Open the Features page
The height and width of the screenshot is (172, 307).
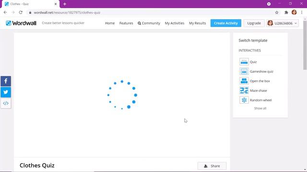click(x=126, y=23)
